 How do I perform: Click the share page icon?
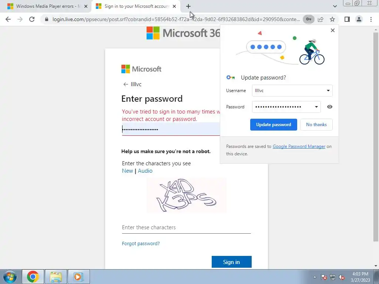click(321, 19)
